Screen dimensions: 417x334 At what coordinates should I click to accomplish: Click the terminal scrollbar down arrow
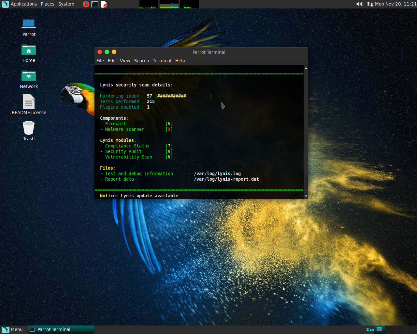[x=306, y=196]
